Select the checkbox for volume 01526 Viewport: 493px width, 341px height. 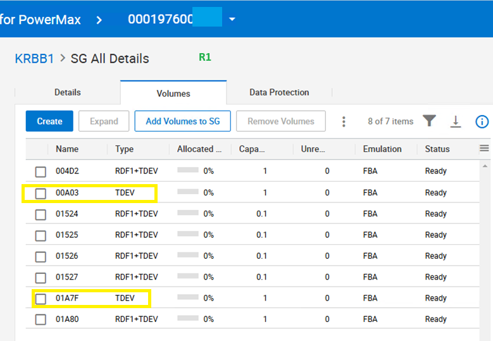pos(41,256)
